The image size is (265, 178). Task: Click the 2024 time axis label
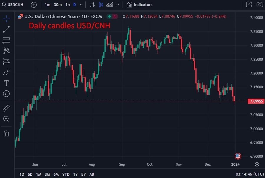point(235,164)
